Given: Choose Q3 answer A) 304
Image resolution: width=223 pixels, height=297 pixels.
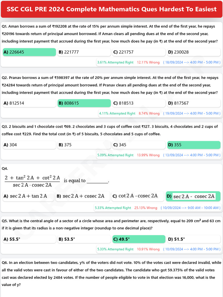Looking at the screenshot, I should pyautogui.click(x=29, y=145).
